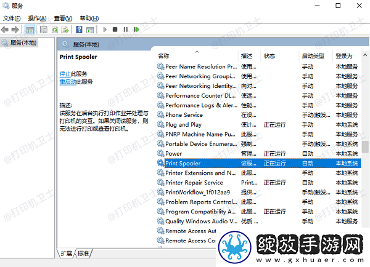The height and width of the screenshot is (267, 370).
Task: Click the Refresh toolbar icon
Action: (55, 30)
